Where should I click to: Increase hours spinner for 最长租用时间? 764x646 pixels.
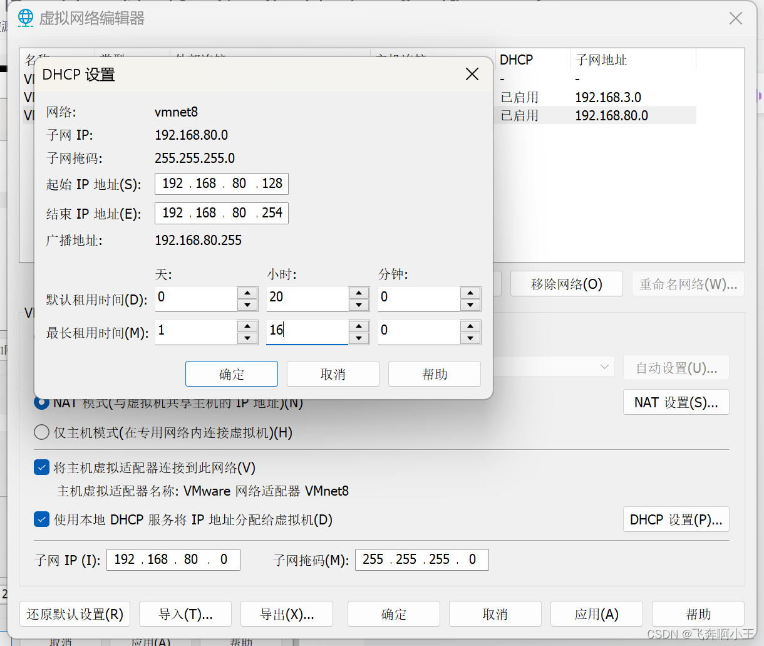(358, 326)
